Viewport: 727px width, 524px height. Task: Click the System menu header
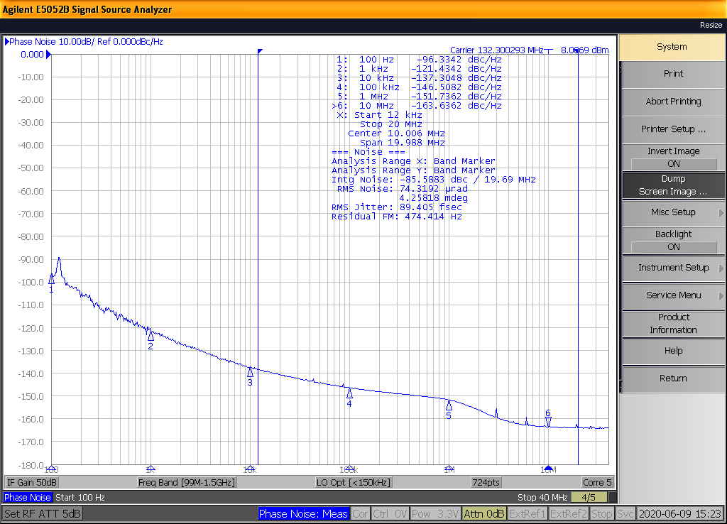pyautogui.click(x=672, y=47)
